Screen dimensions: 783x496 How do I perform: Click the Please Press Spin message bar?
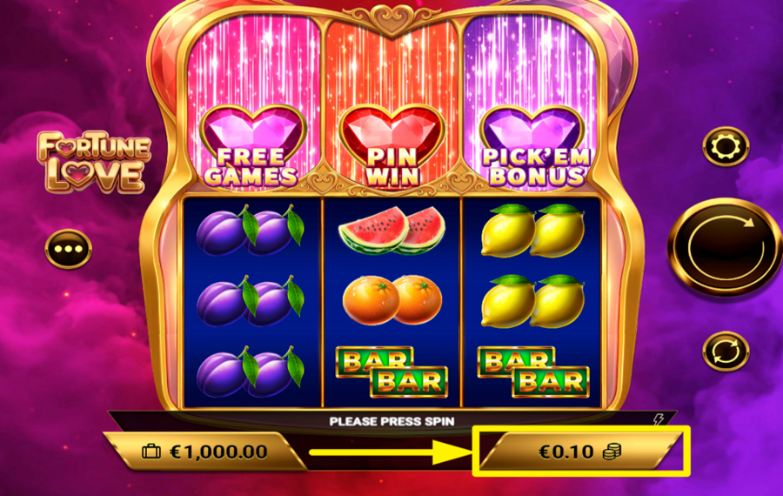(x=391, y=421)
